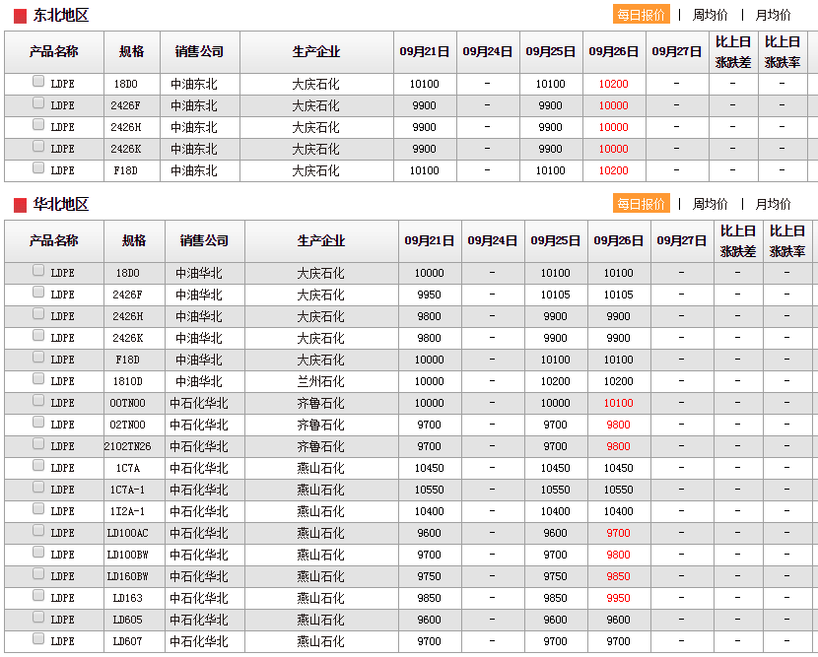This screenshot has height=657, width=818.
Task: Toggle checkbox for LD605 row
Action: (x=38, y=618)
